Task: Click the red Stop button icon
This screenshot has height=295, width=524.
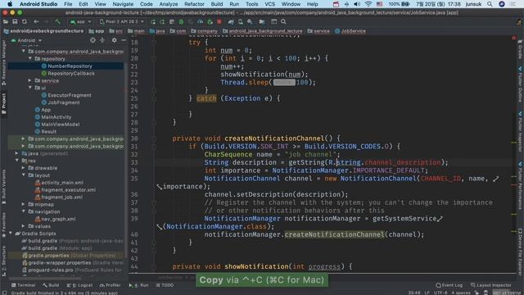Action: [x=219, y=22]
